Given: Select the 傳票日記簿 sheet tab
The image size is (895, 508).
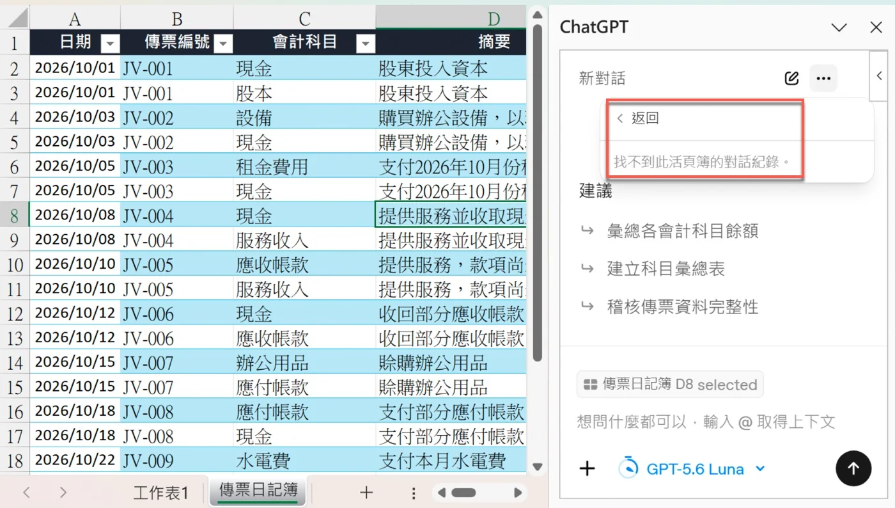Looking at the screenshot, I should tap(258, 491).
